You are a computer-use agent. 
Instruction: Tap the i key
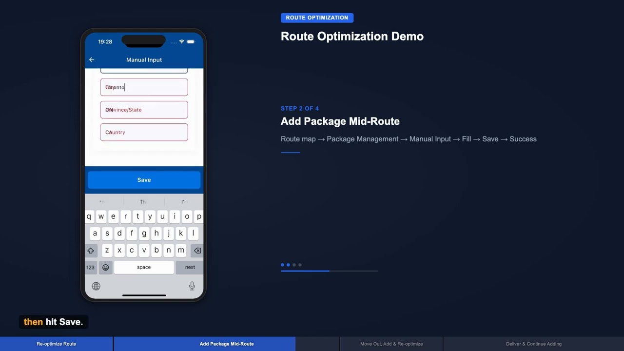(x=175, y=216)
